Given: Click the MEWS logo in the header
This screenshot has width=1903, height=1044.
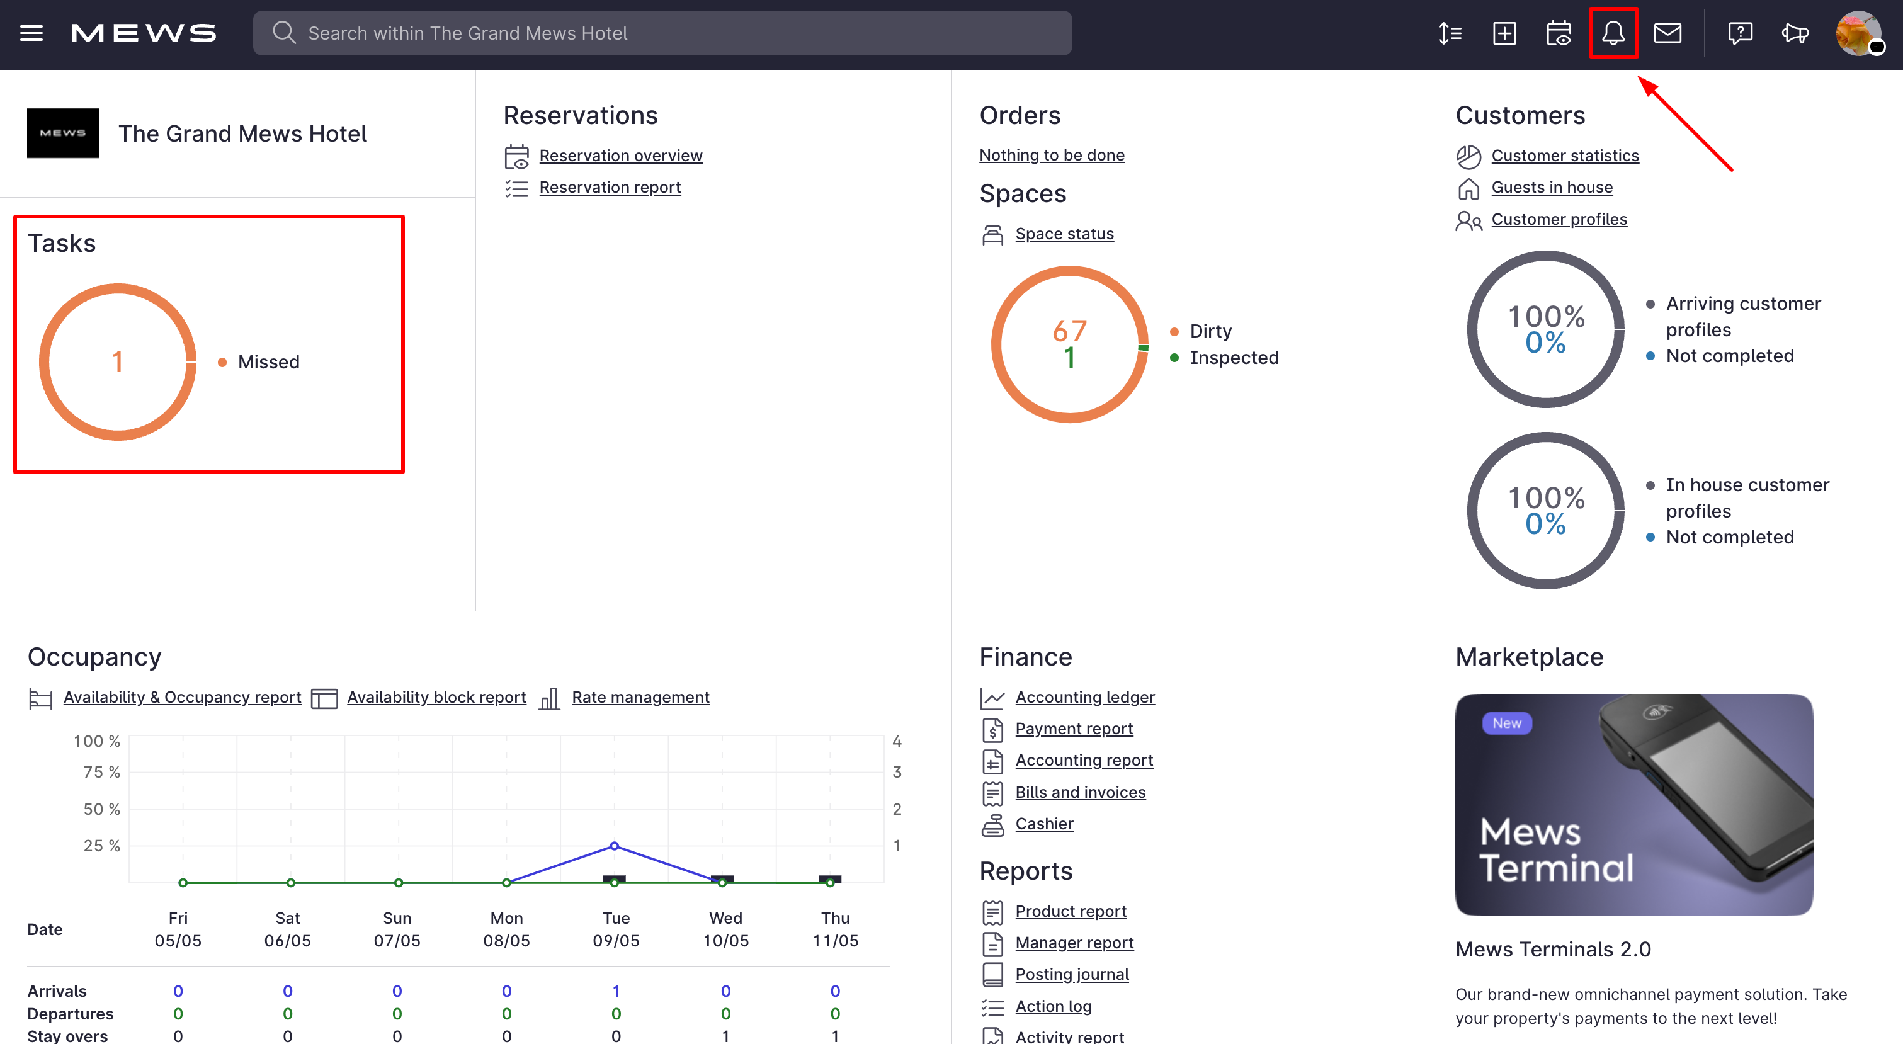Looking at the screenshot, I should pos(144,33).
